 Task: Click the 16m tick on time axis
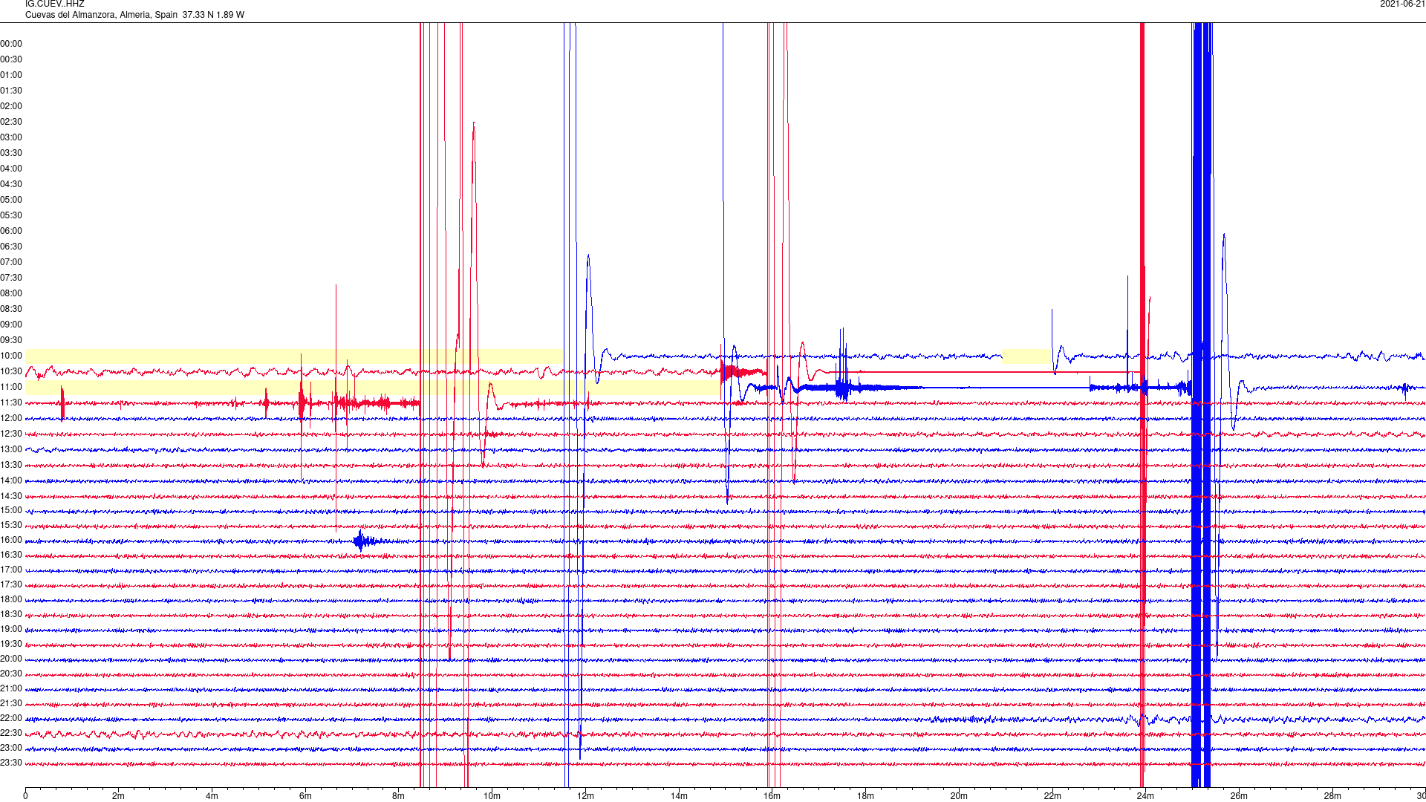[x=772, y=796]
